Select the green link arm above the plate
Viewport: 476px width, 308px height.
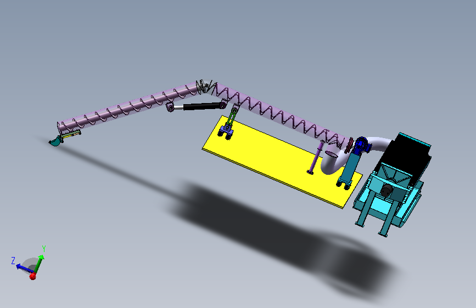pos(233,116)
